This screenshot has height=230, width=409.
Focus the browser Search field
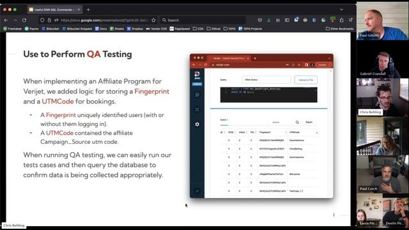click(x=203, y=20)
